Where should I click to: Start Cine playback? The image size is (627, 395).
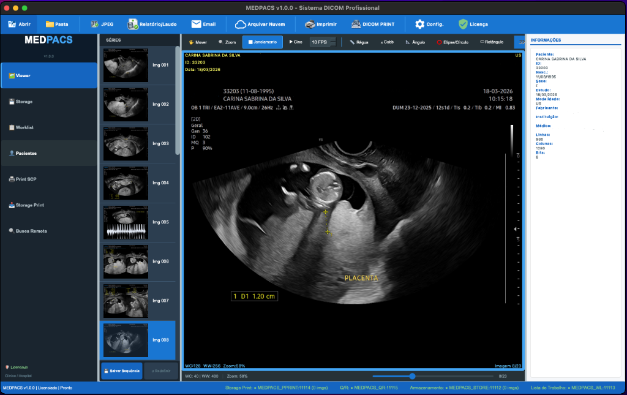[x=296, y=42]
